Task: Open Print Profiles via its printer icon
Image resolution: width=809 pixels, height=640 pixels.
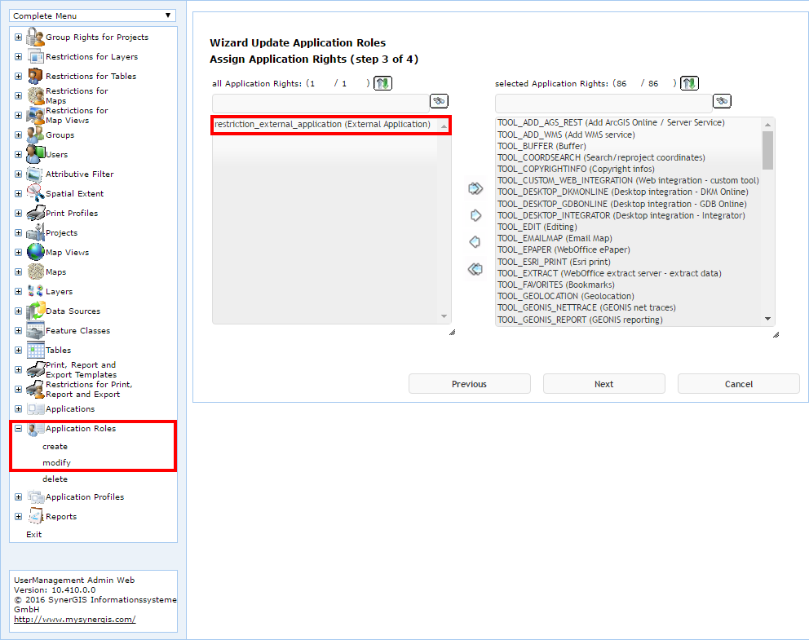Action: click(x=33, y=213)
